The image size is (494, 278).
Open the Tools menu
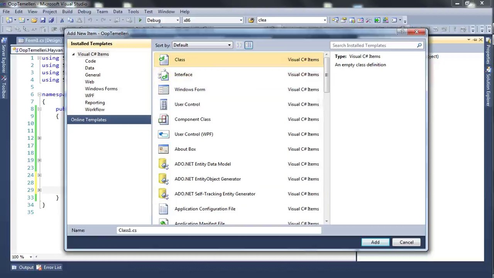133,12
